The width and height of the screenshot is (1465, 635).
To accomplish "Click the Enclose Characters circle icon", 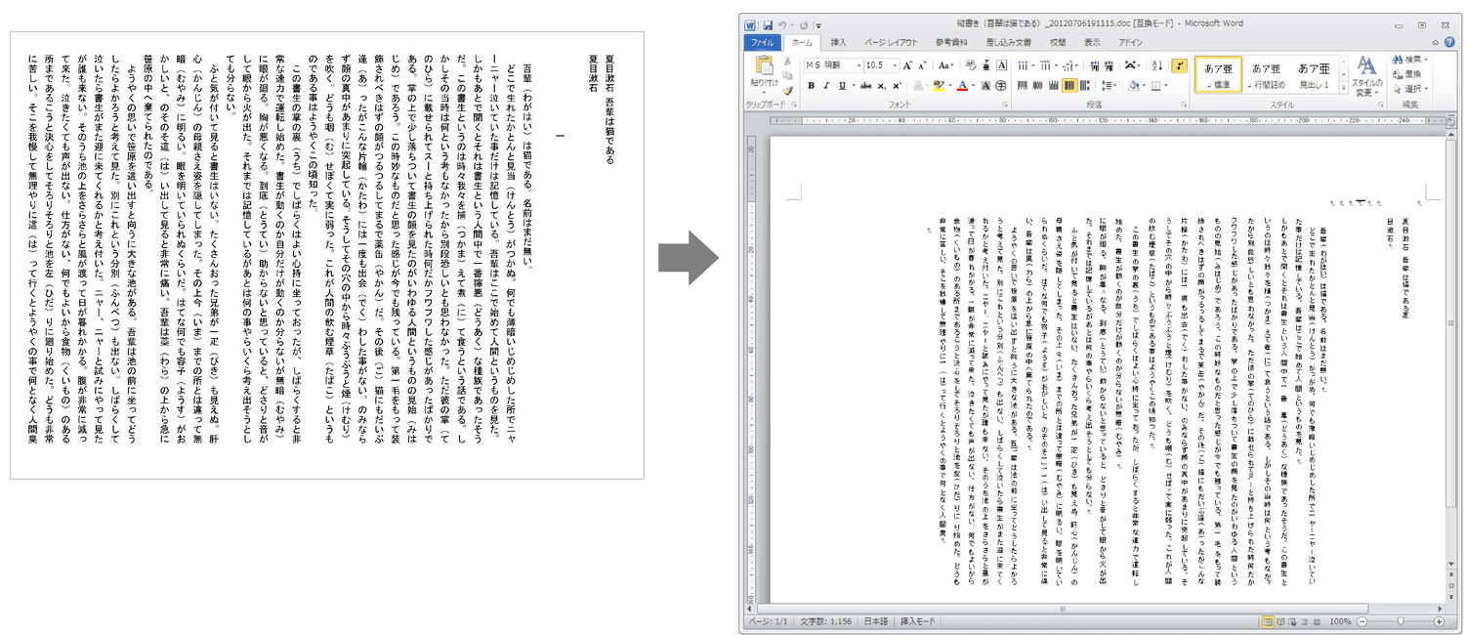I will point(1003,86).
